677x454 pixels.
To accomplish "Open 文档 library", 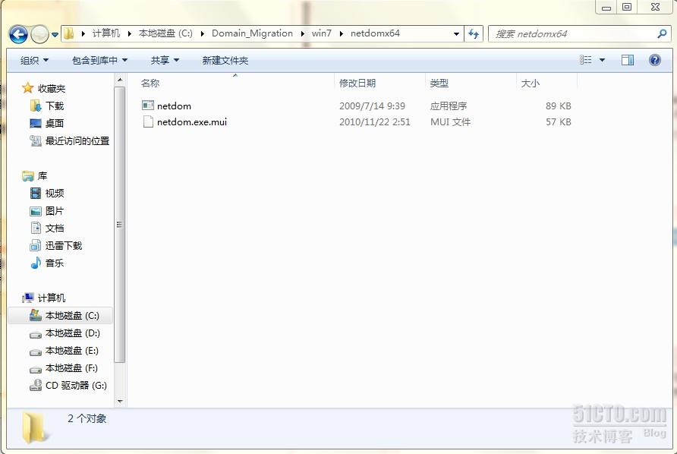I will (55, 228).
